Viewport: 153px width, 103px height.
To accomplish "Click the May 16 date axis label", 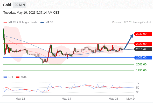I will pyautogui.click(x=113, y=99).
